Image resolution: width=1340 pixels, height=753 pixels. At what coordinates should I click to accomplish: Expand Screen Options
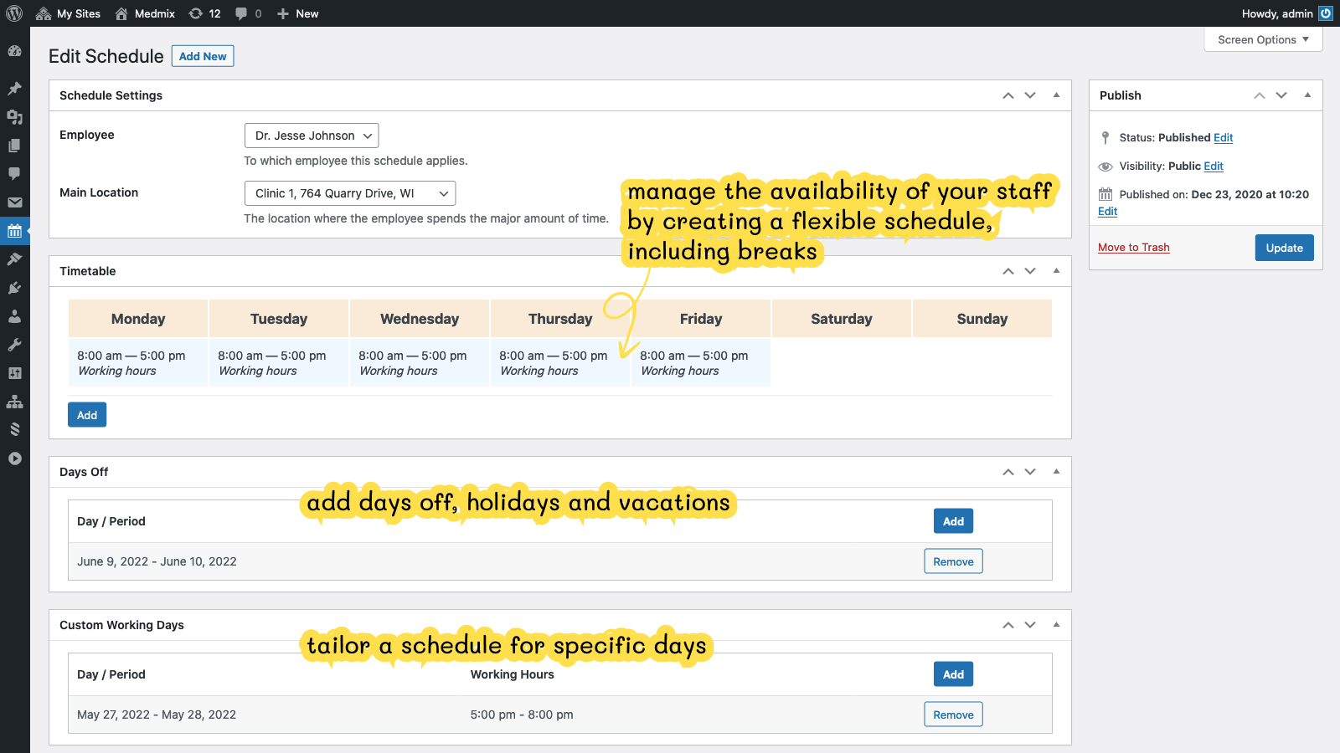click(x=1263, y=39)
